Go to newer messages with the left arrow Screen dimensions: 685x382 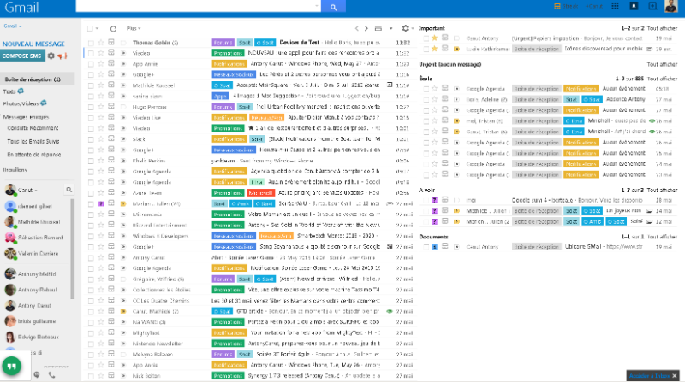pos(356,28)
